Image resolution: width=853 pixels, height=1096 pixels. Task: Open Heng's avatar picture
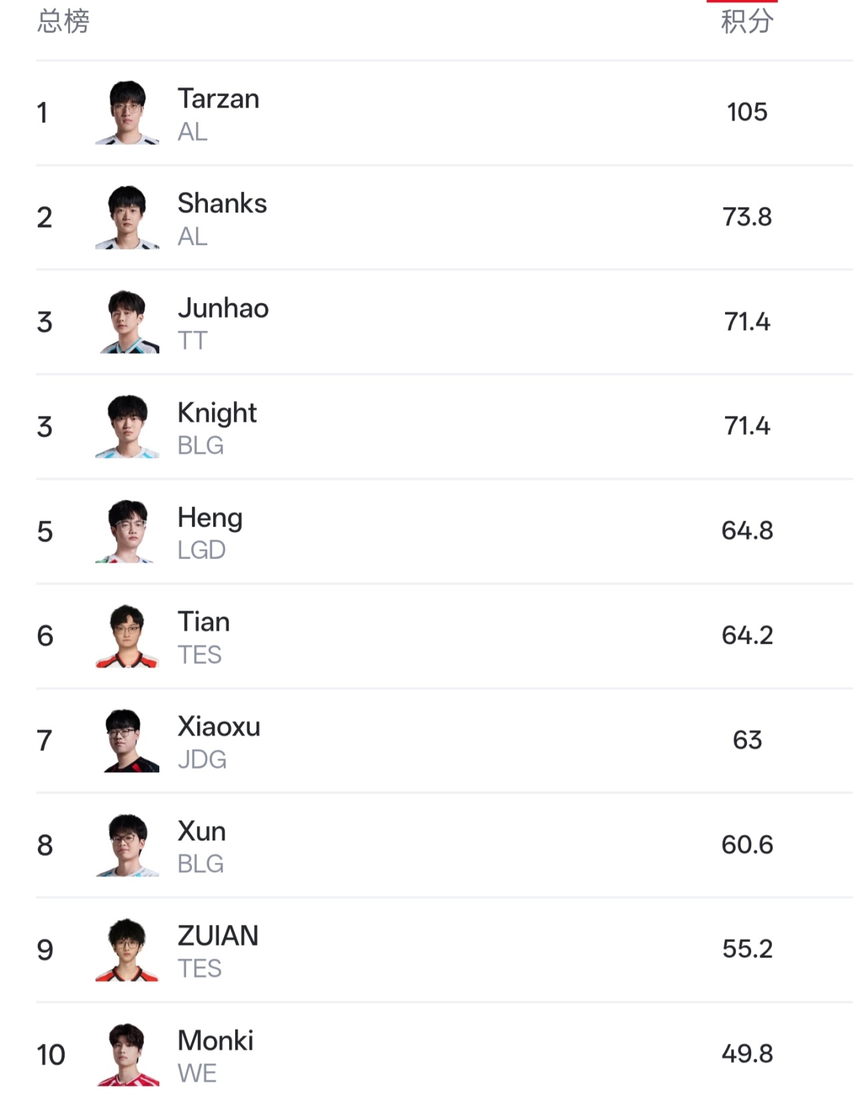point(127,531)
